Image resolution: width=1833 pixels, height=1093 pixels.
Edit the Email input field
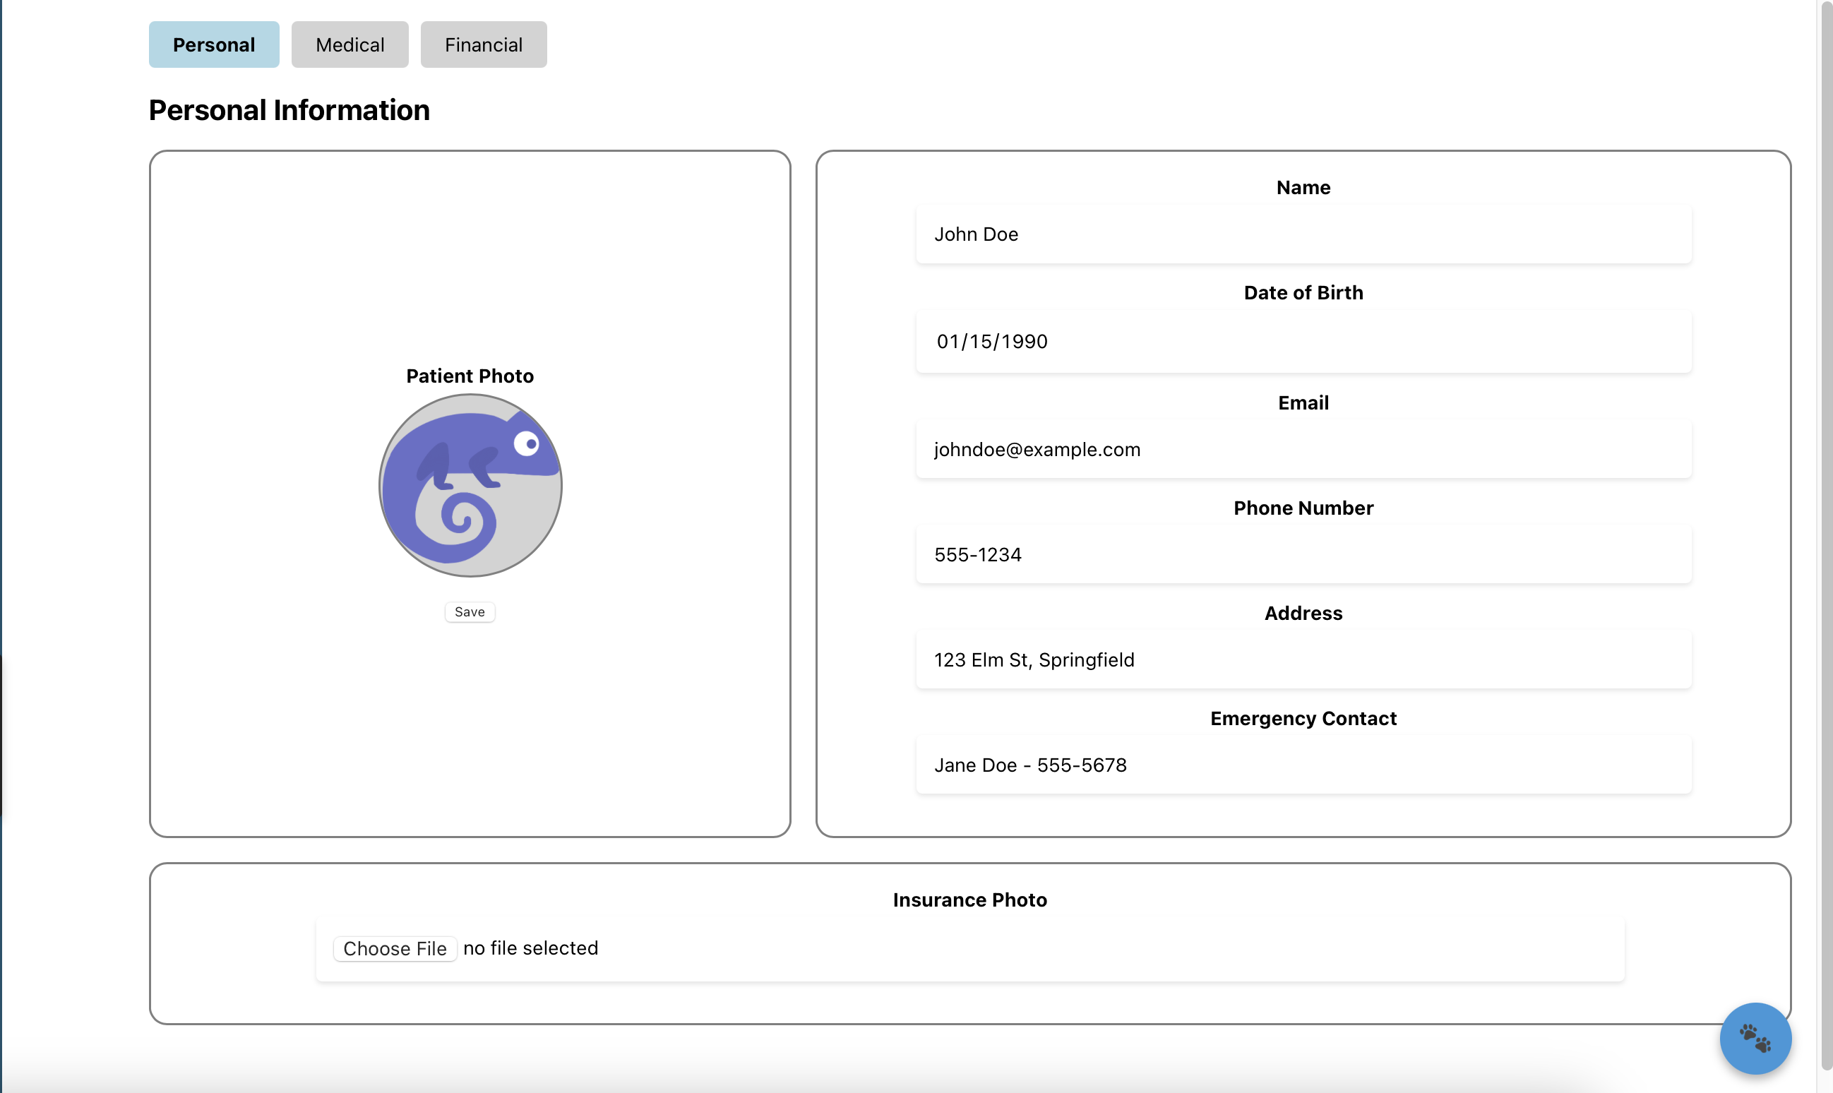(x=1303, y=449)
